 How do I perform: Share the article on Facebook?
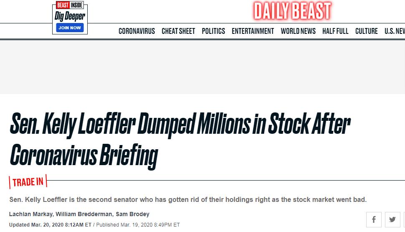coord(374,219)
